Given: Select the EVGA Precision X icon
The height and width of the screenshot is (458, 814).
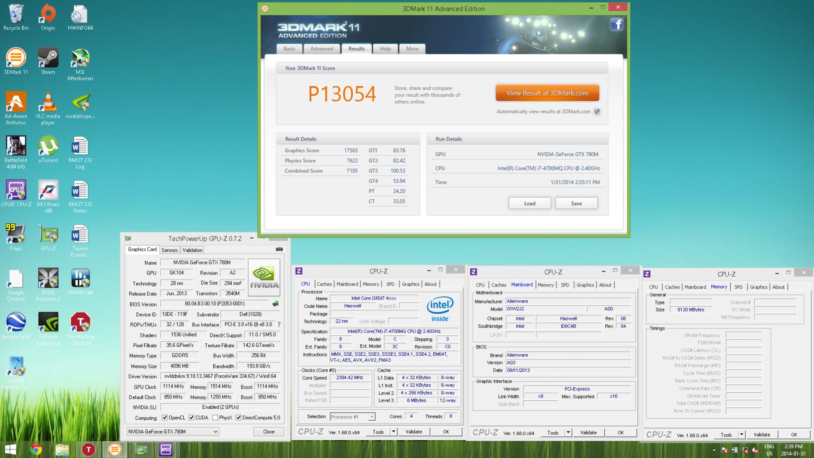Looking at the screenshot, I should (48, 285).
